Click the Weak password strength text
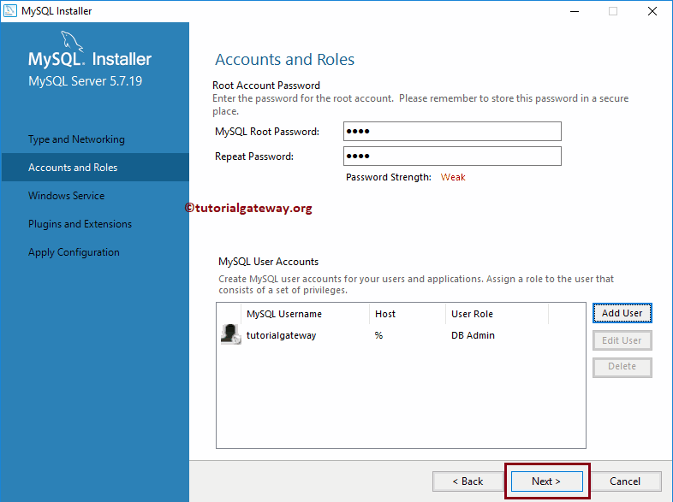Image resolution: width=673 pixels, height=502 pixels. (x=453, y=177)
